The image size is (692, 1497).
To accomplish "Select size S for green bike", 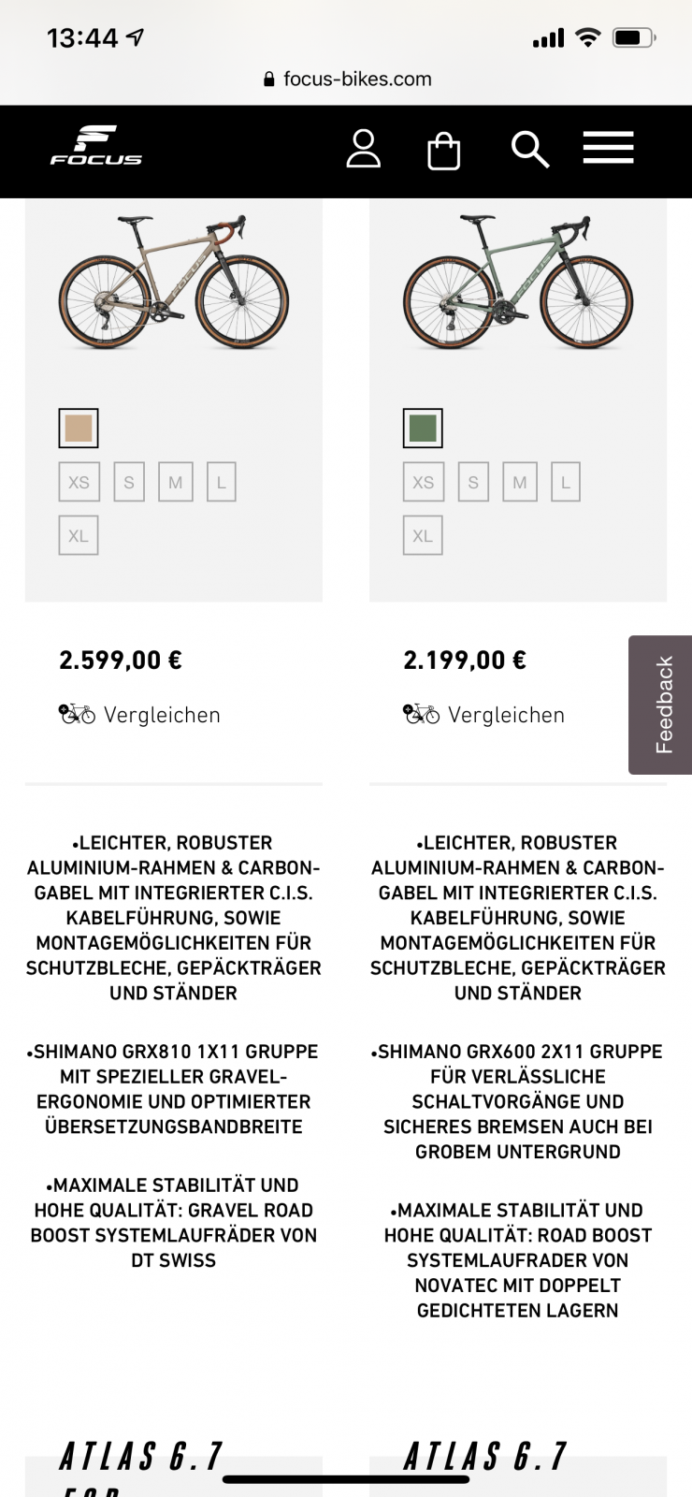I will click(x=473, y=483).
